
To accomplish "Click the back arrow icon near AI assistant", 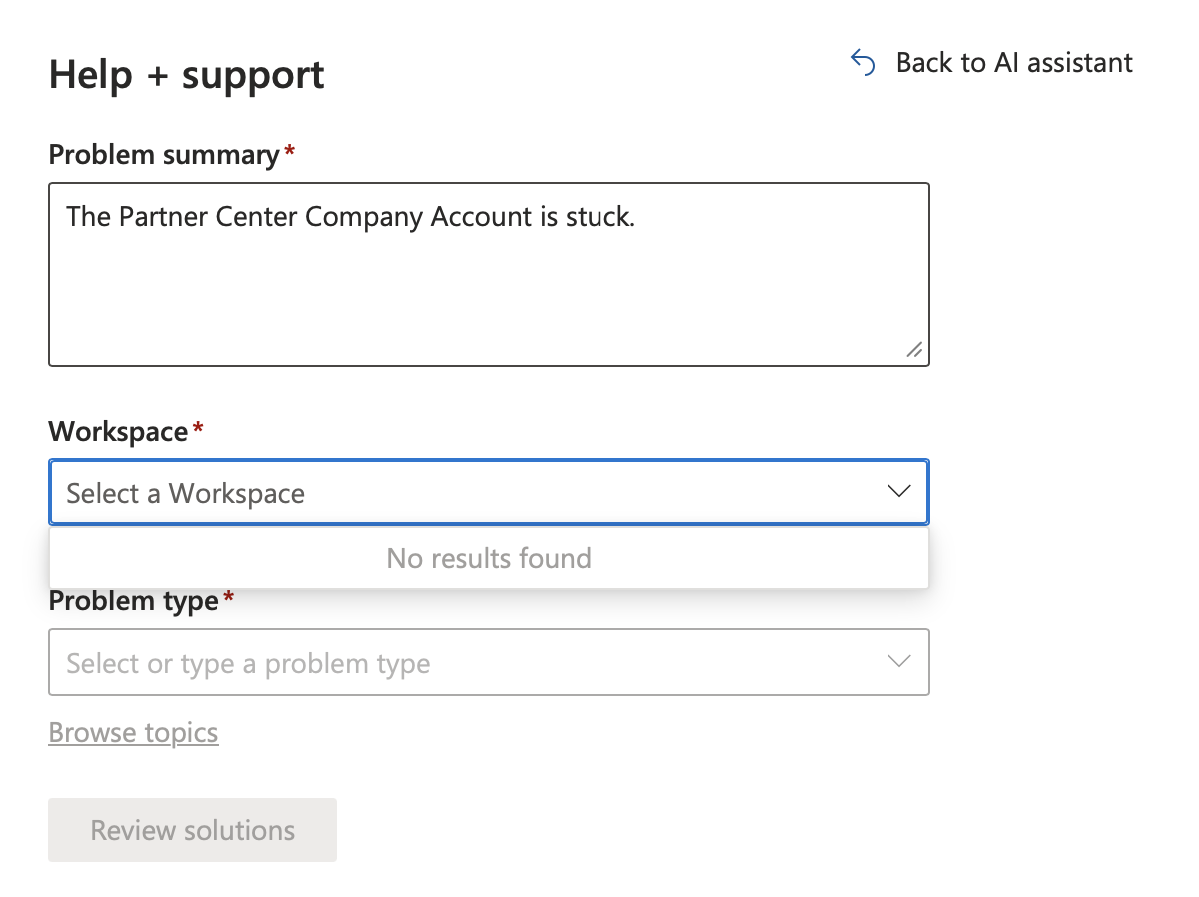I will pos(863,63).
